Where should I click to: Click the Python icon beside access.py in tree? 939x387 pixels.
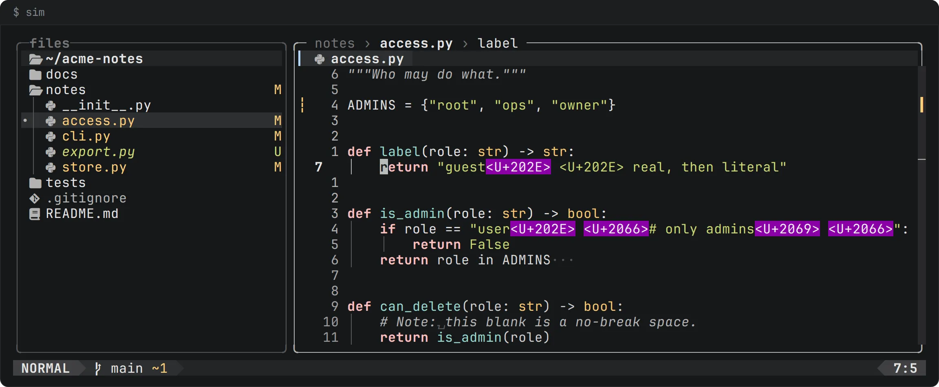tap(51, 121)
